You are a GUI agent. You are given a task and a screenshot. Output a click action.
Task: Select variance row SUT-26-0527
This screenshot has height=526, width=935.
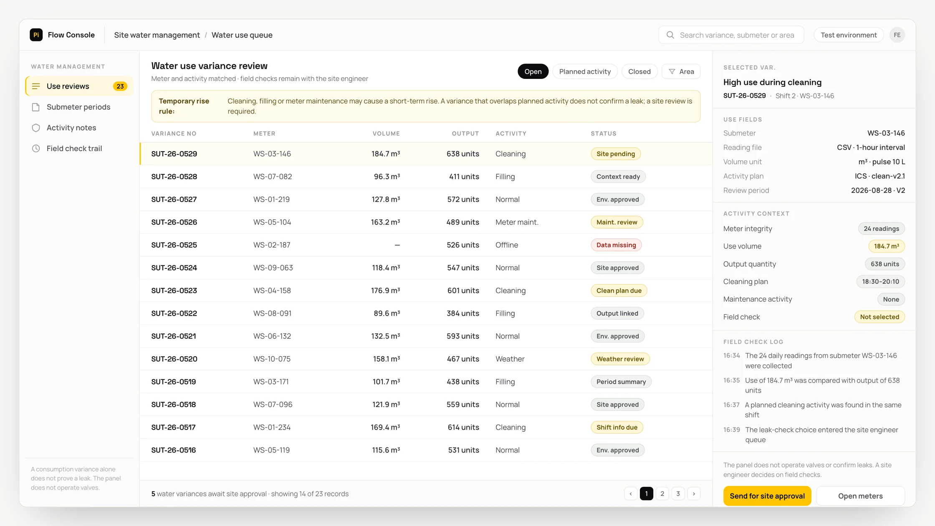click(x=426, y=200)
